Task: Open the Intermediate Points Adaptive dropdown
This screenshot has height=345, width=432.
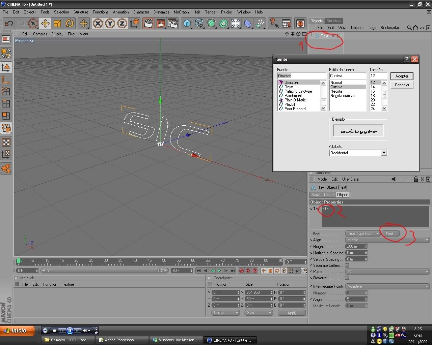Action: pyautogui.click(x=387, y=286)
